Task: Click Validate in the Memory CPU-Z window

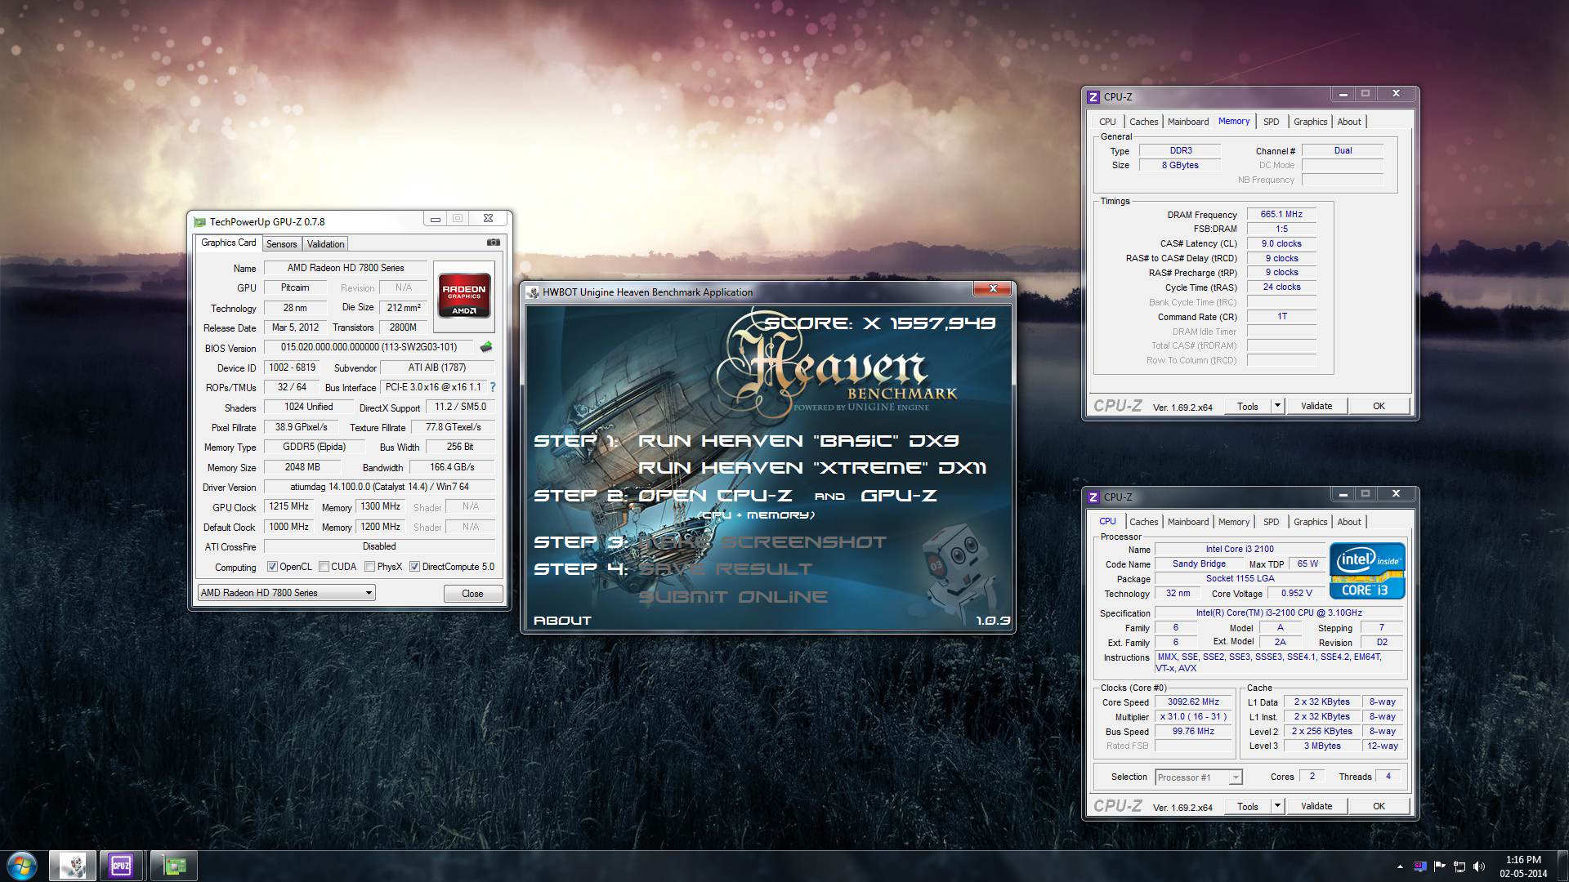Action: click(x=1316, y=406)
